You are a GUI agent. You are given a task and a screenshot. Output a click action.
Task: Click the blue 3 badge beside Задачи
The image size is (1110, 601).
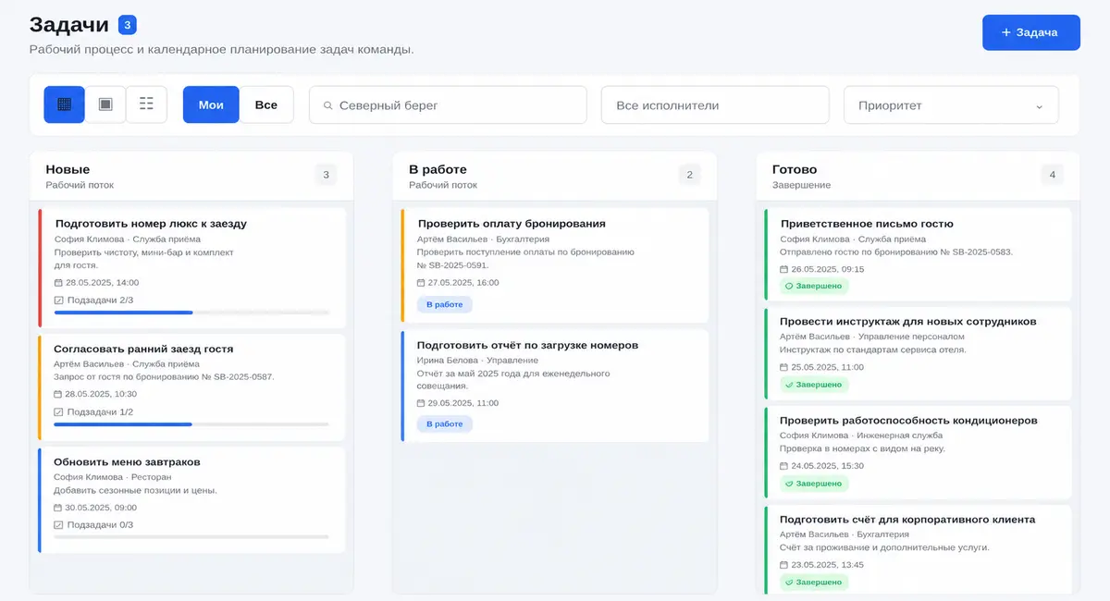click(128, 25)
